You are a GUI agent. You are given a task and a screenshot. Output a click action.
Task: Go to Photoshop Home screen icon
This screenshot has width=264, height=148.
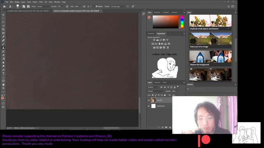point(5,7)
